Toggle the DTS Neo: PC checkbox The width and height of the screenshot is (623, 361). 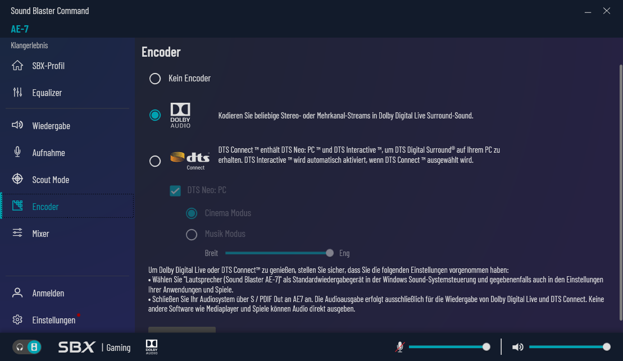[175, 191]
